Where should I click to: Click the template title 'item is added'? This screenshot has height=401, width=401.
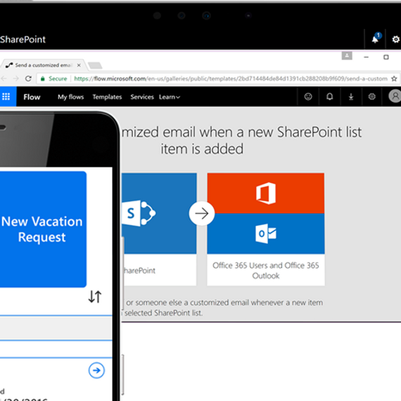pyautogui.click(x=202, y=149)
